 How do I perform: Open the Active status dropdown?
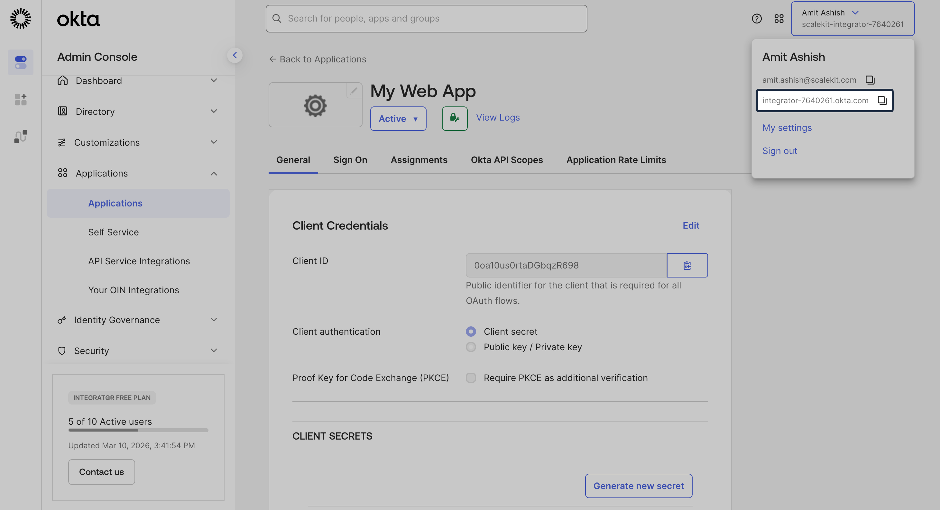point(398,118)
